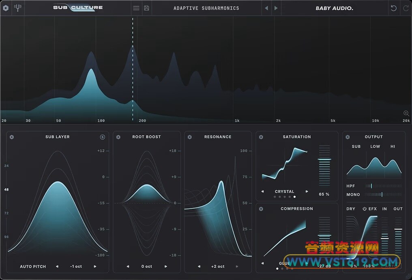Click the Resonance left octave arrow

[x=199, y=266]
